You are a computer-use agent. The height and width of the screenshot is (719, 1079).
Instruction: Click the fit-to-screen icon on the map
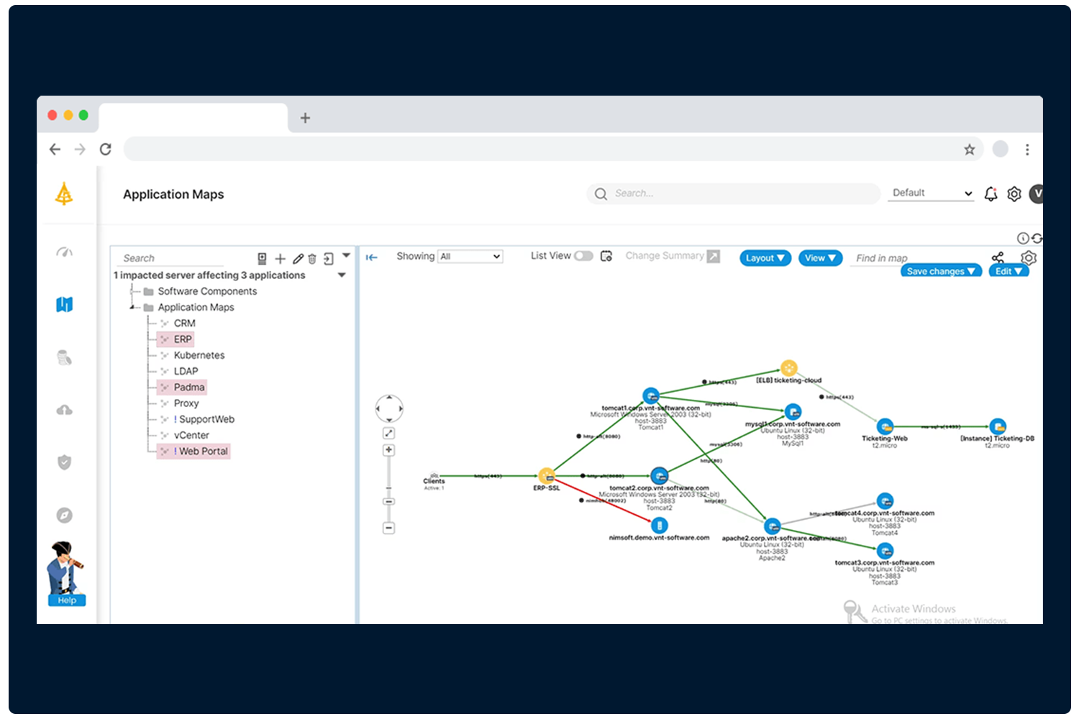[388, 433]
